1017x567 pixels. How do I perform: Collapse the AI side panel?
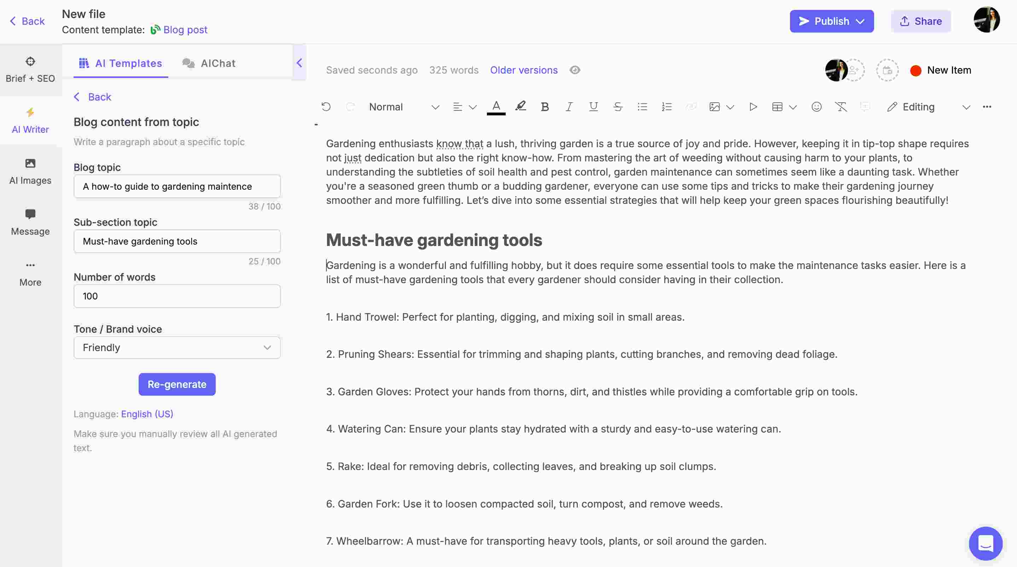[x=299, y=63]
